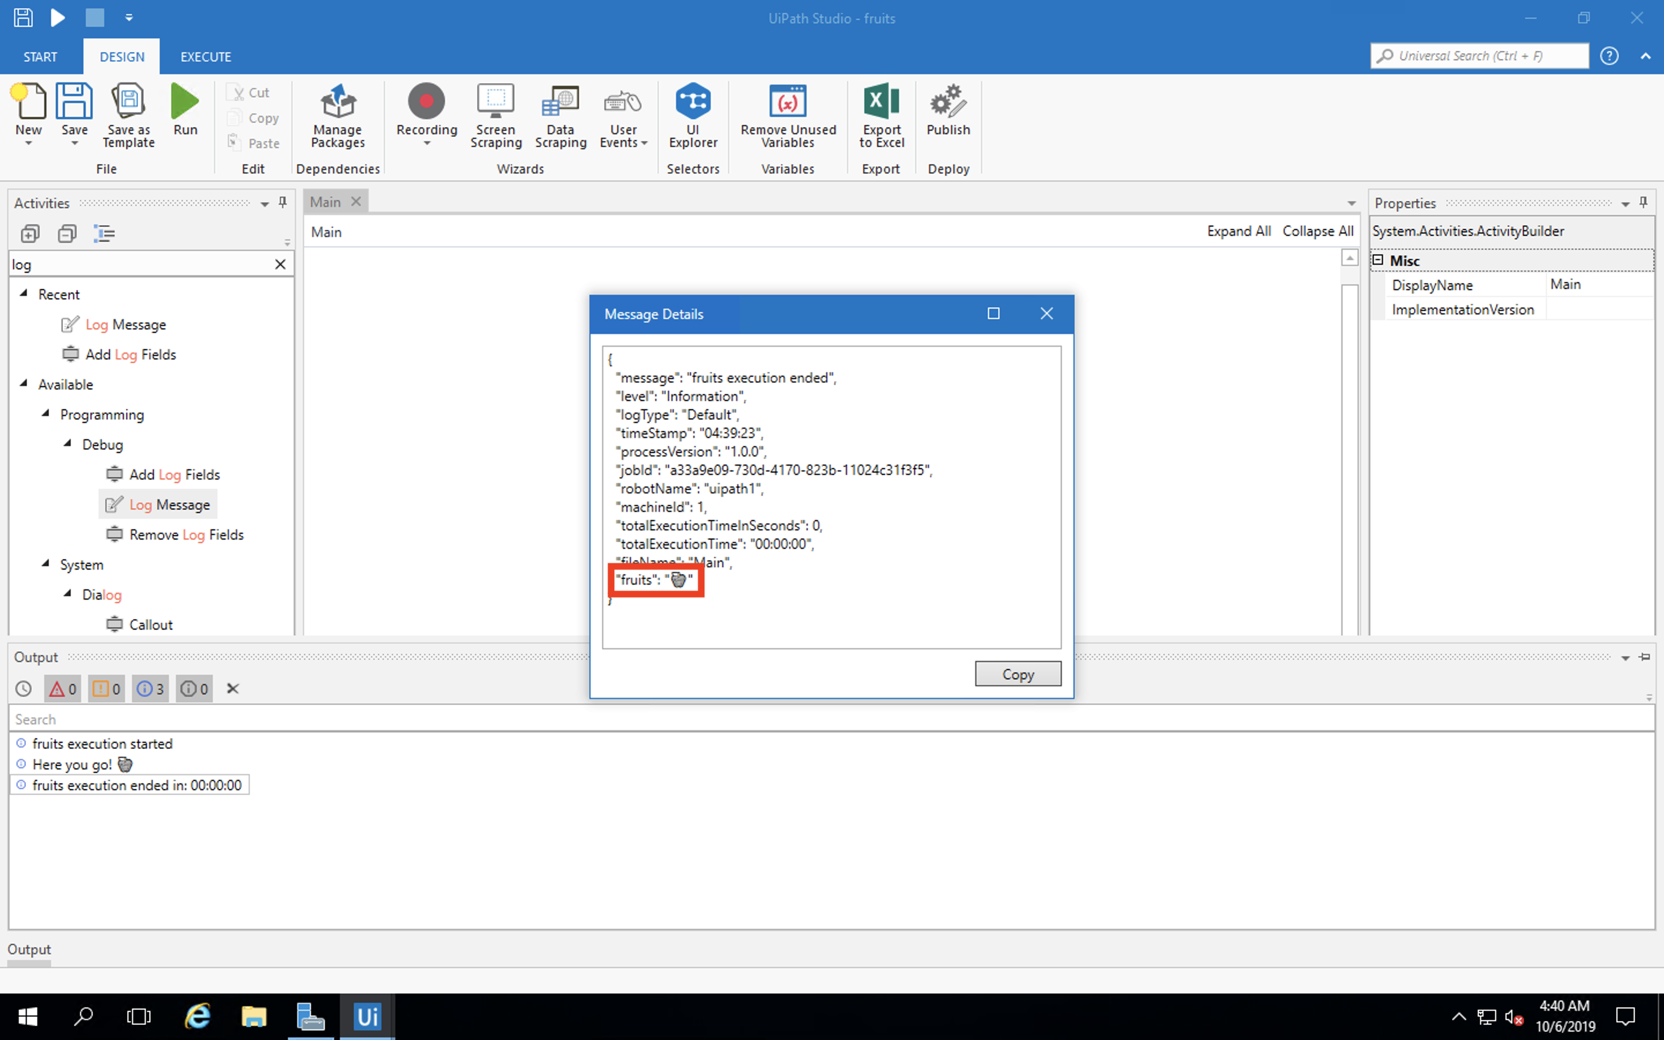Collapse the Programming tree node
Screen dimensions: 1664x1040
[x=46, y=414]
